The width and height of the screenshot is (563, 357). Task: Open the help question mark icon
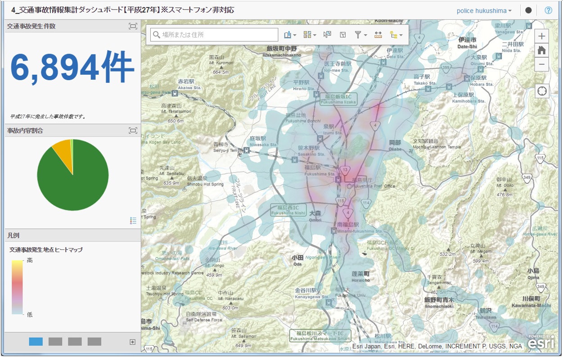point(548,10)
